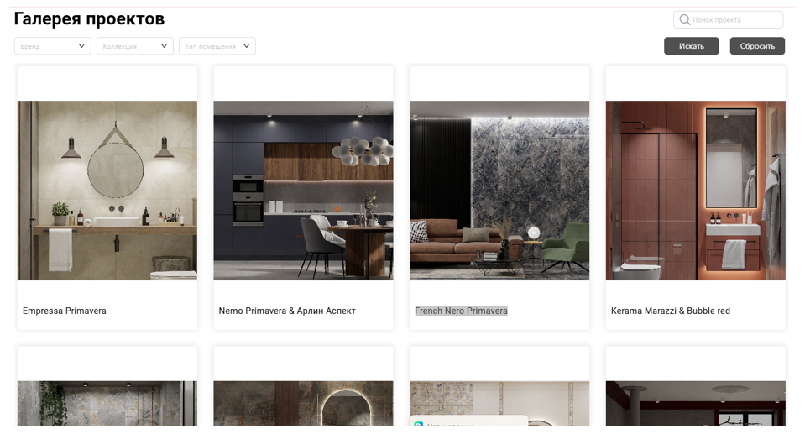The image size is (805, 434).
Task: Open second-row thumbnail with dark red ceiling
Action: (x=696, y=404)
